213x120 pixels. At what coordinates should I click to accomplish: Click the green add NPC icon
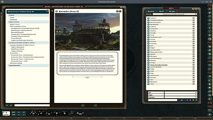pyautogui.click(x=193, y=100)
